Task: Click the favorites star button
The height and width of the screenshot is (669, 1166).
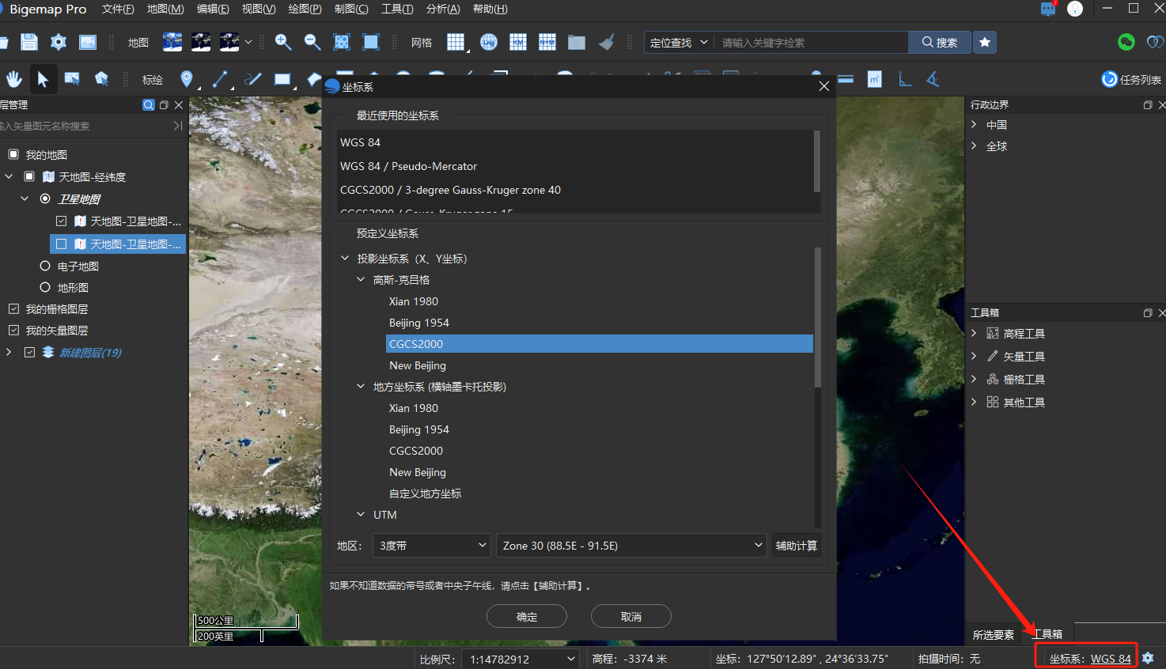Action: (985, 42)
